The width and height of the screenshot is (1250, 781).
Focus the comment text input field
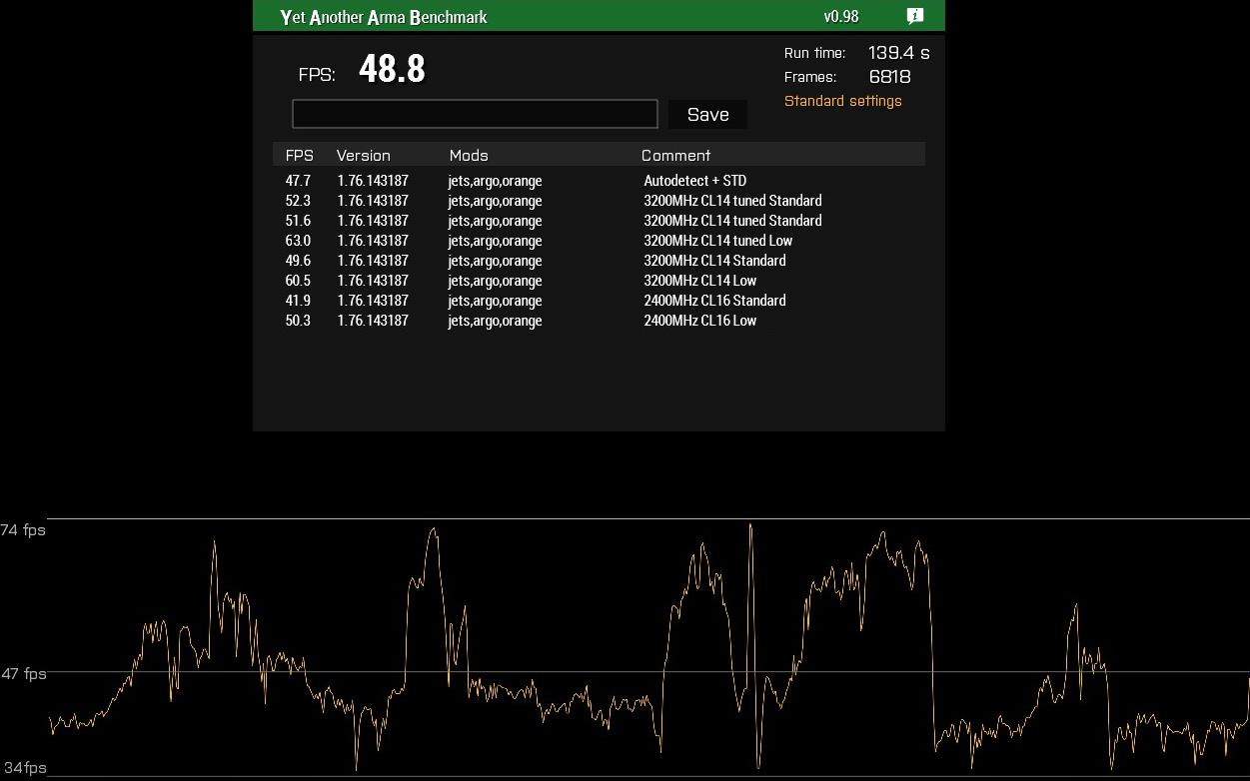pyautogui.click(x=475, y=114)
